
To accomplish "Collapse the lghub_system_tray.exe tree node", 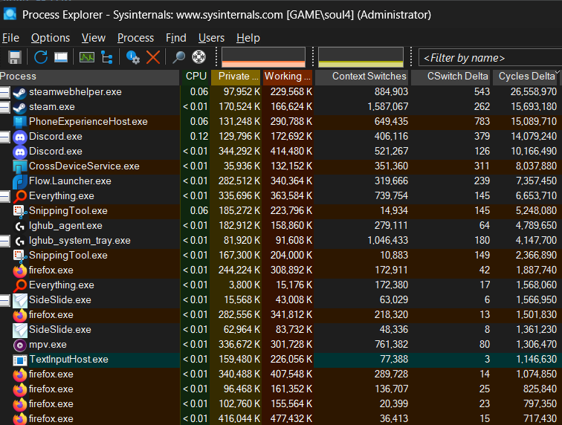I will tap(4, 241).
